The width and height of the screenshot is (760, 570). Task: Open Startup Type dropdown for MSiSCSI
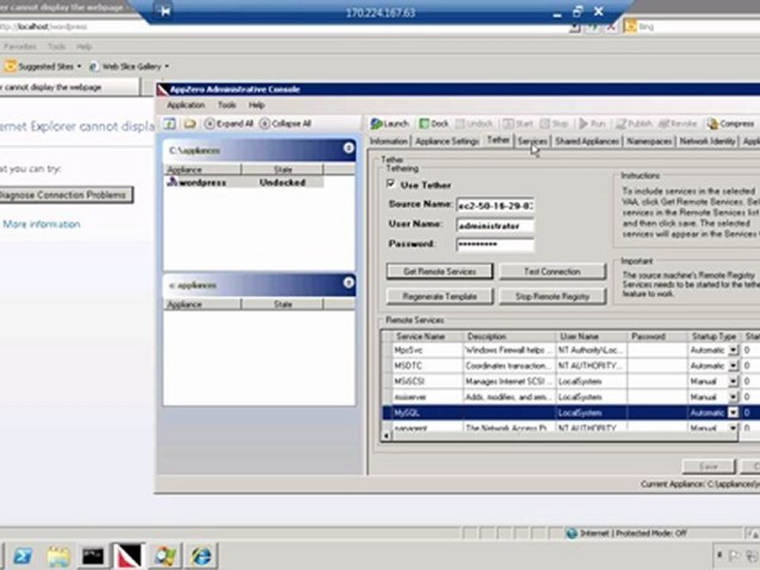point(733,382)
